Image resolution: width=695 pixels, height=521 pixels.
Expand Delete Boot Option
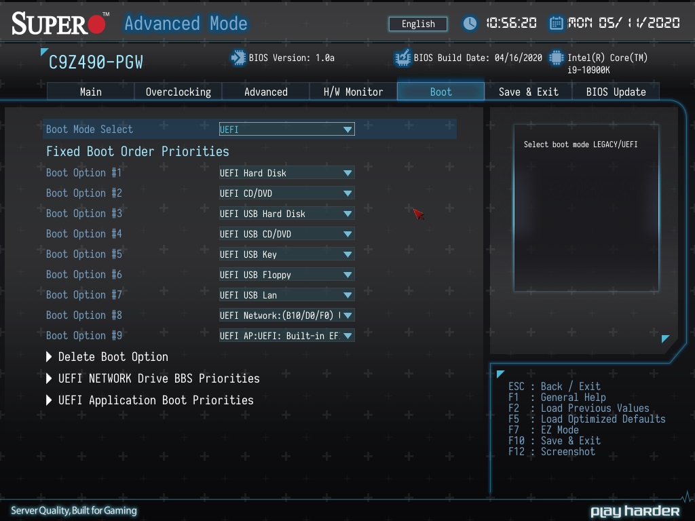tap(113, 357)
